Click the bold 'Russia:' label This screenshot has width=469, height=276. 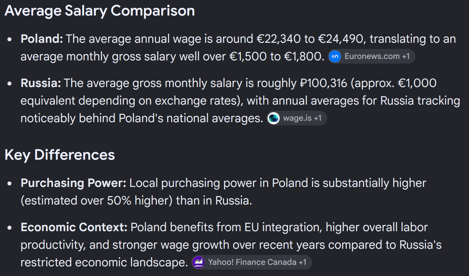[x=41, y=83]
